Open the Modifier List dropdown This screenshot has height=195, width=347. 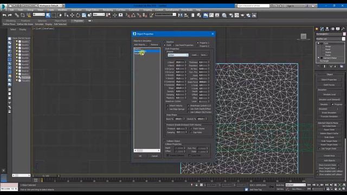(330, 38)
